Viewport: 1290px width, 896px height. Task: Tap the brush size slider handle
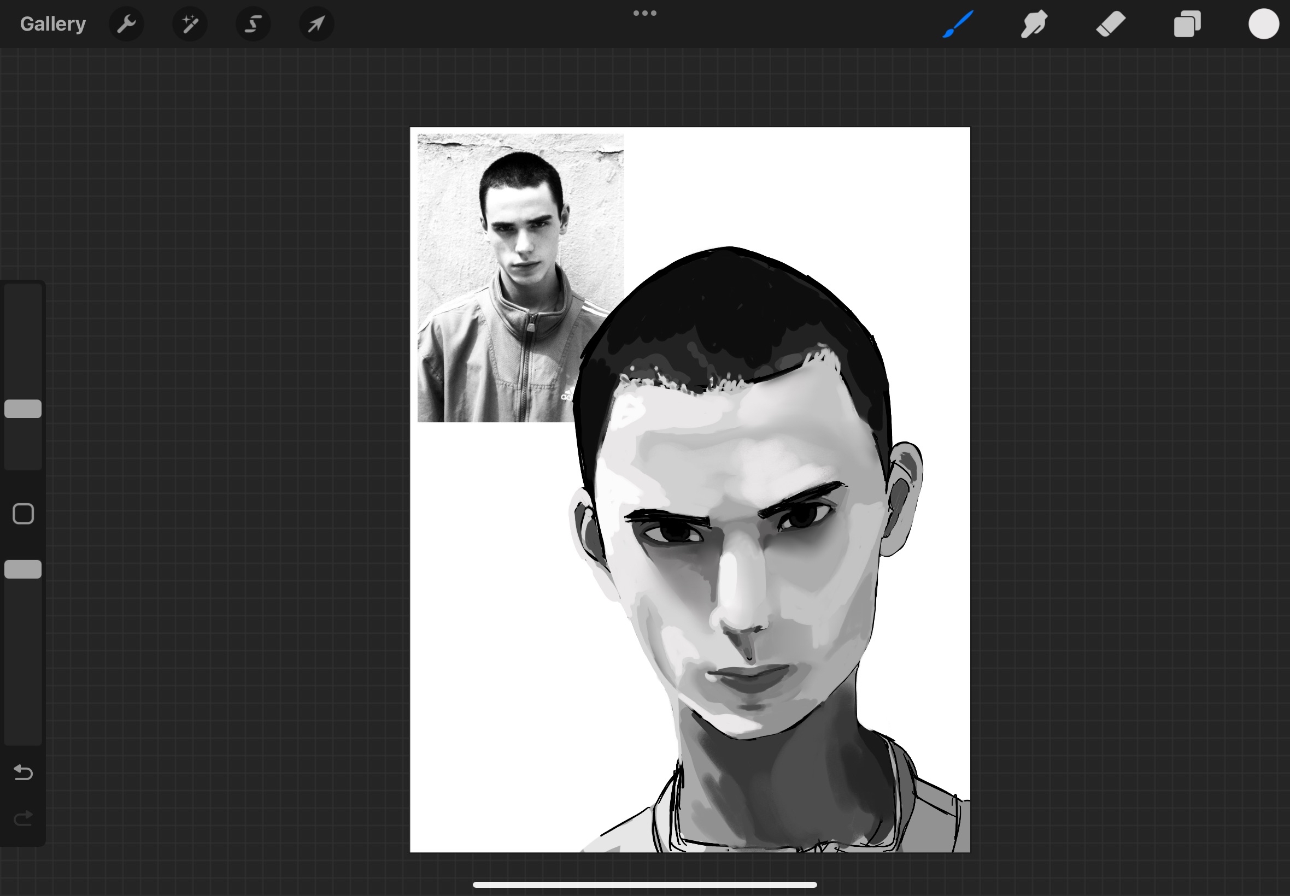tap(23, 409)
